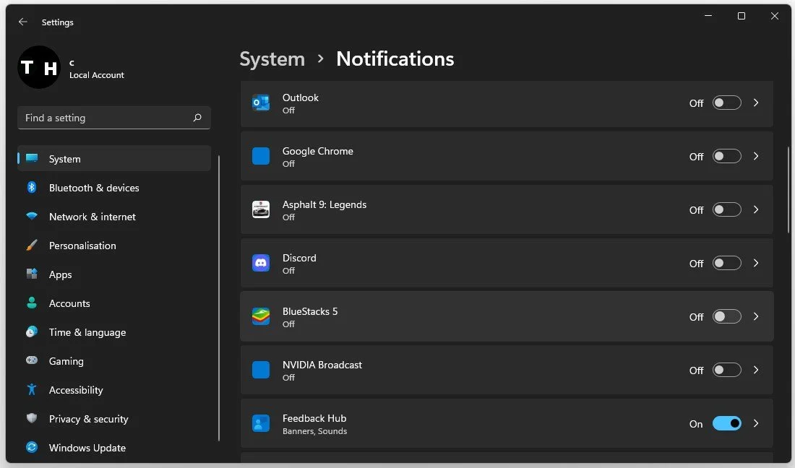This screenshot has height=468, width=795.
Task: Go to Network & internet
Action: pyautogui.click(x=114, y=216)
